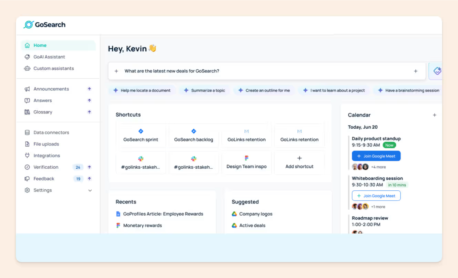This screenshot has width=458, height=278.
Task: Open the Glossary section
Action: pos(43,112)
